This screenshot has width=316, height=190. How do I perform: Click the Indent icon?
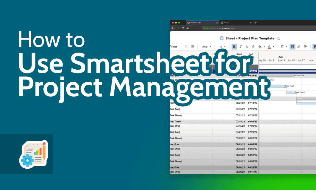[x=193, y=47]
